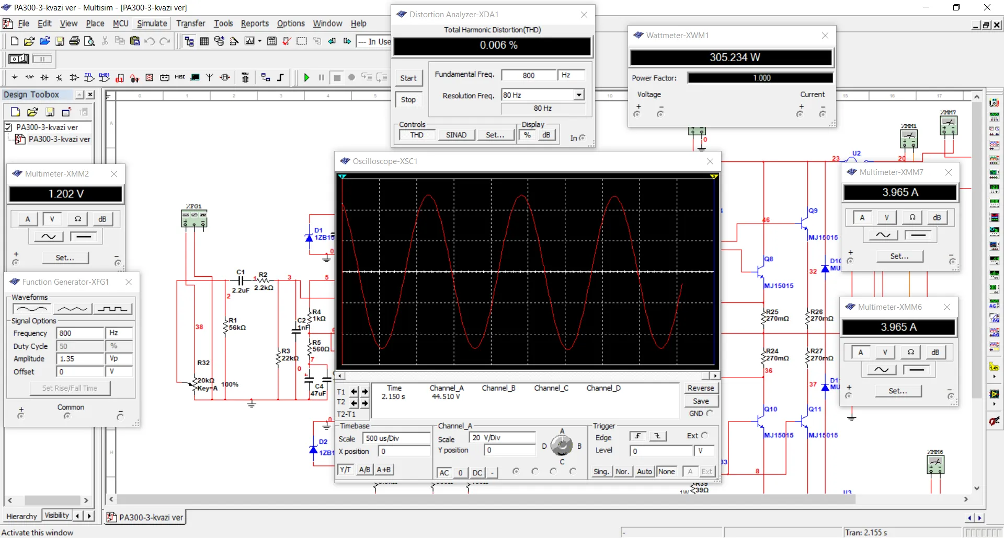Screen dimensions: 1004x538
Task: Select the Trigger Ext radio button
Action: 704,435
